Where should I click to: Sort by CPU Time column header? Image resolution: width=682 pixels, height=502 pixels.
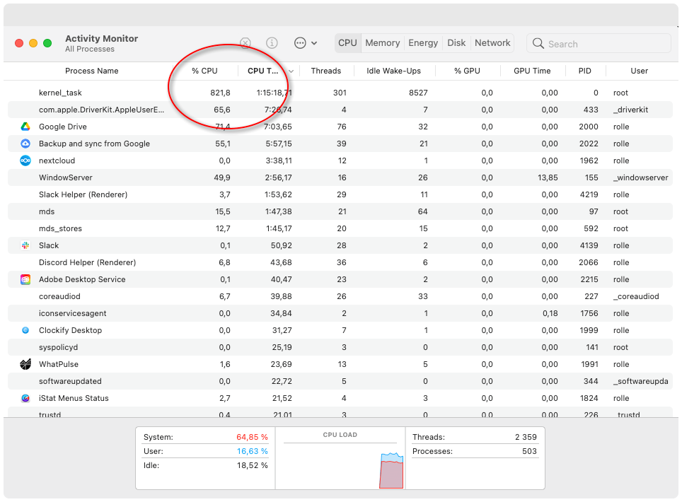262,71
